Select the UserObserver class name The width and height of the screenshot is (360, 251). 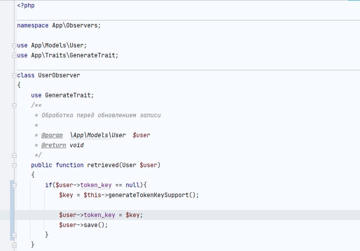[x=59, y=75]
